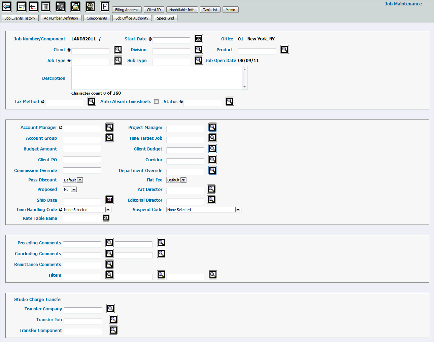Click the floppy disk save icon
This screenshot has height=342, width=434.
coord(60,6)
